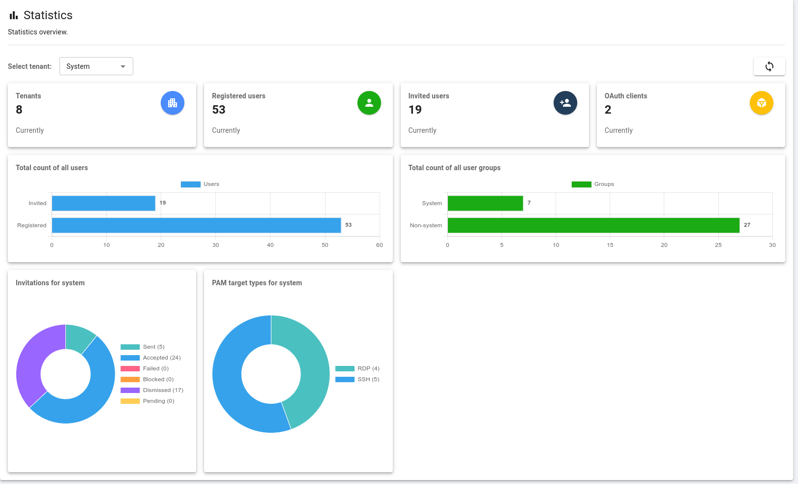Click the Failed (0) legend entry

pyautogui.click(x=145, y=369)
